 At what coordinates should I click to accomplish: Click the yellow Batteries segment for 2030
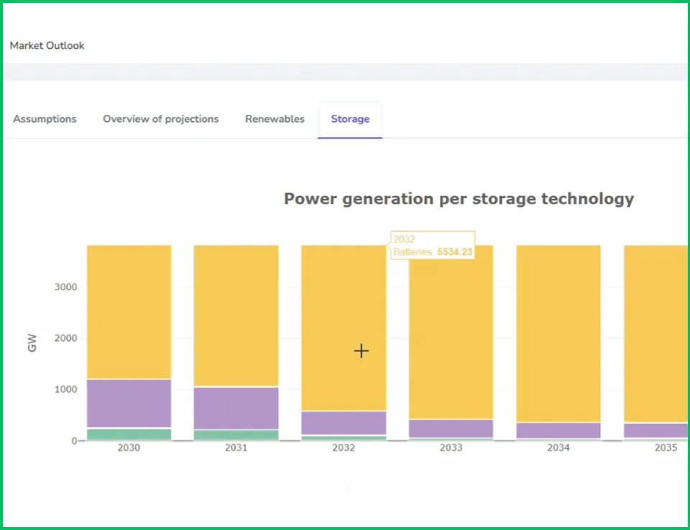129,312
